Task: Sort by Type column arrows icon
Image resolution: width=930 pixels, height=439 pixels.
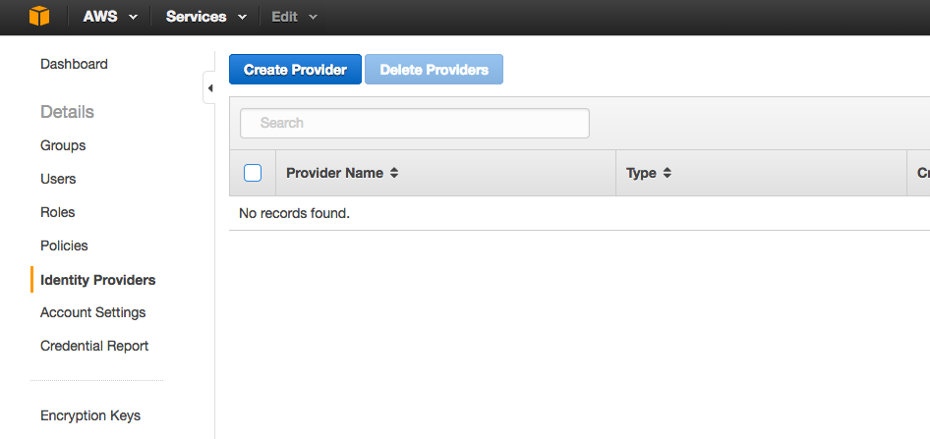Action: 668,173
